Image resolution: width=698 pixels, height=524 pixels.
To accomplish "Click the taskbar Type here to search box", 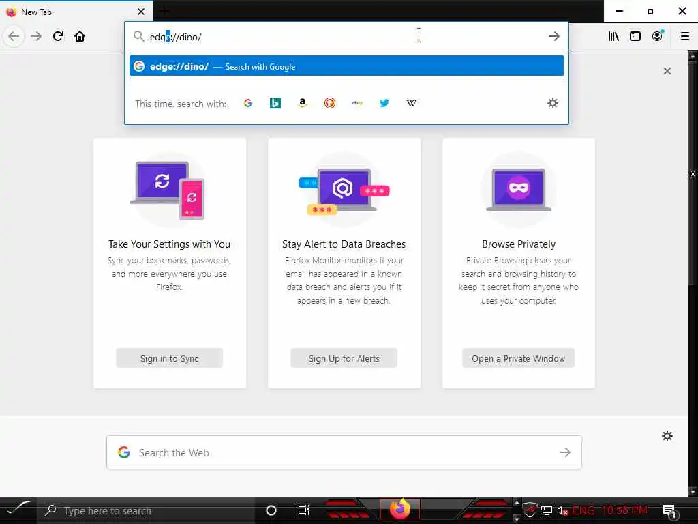I will tap(146, 510).
